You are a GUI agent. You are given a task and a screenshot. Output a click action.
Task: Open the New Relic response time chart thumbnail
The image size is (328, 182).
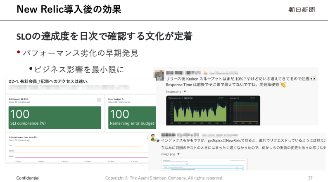coord(213,111)
